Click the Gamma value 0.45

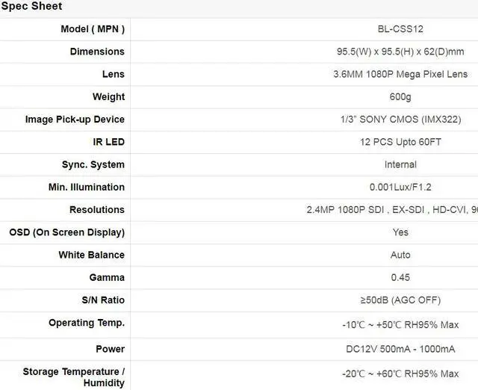click(x=400, y=277)
